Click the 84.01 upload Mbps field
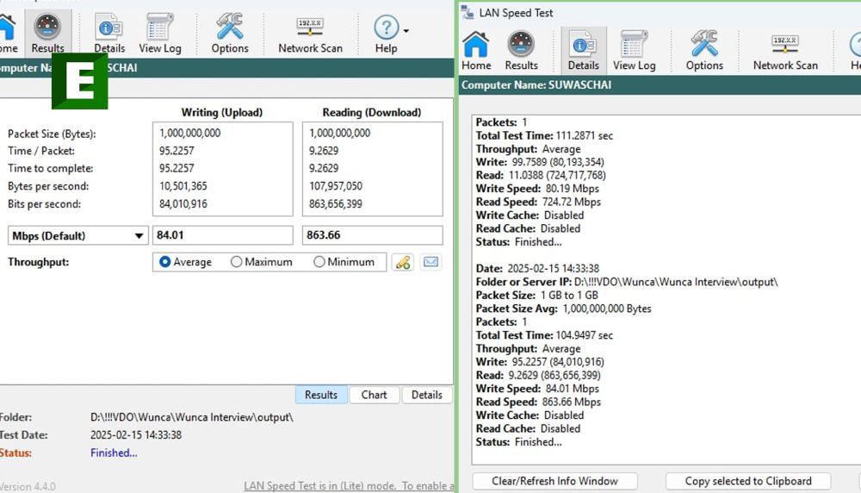 [223, 235]
